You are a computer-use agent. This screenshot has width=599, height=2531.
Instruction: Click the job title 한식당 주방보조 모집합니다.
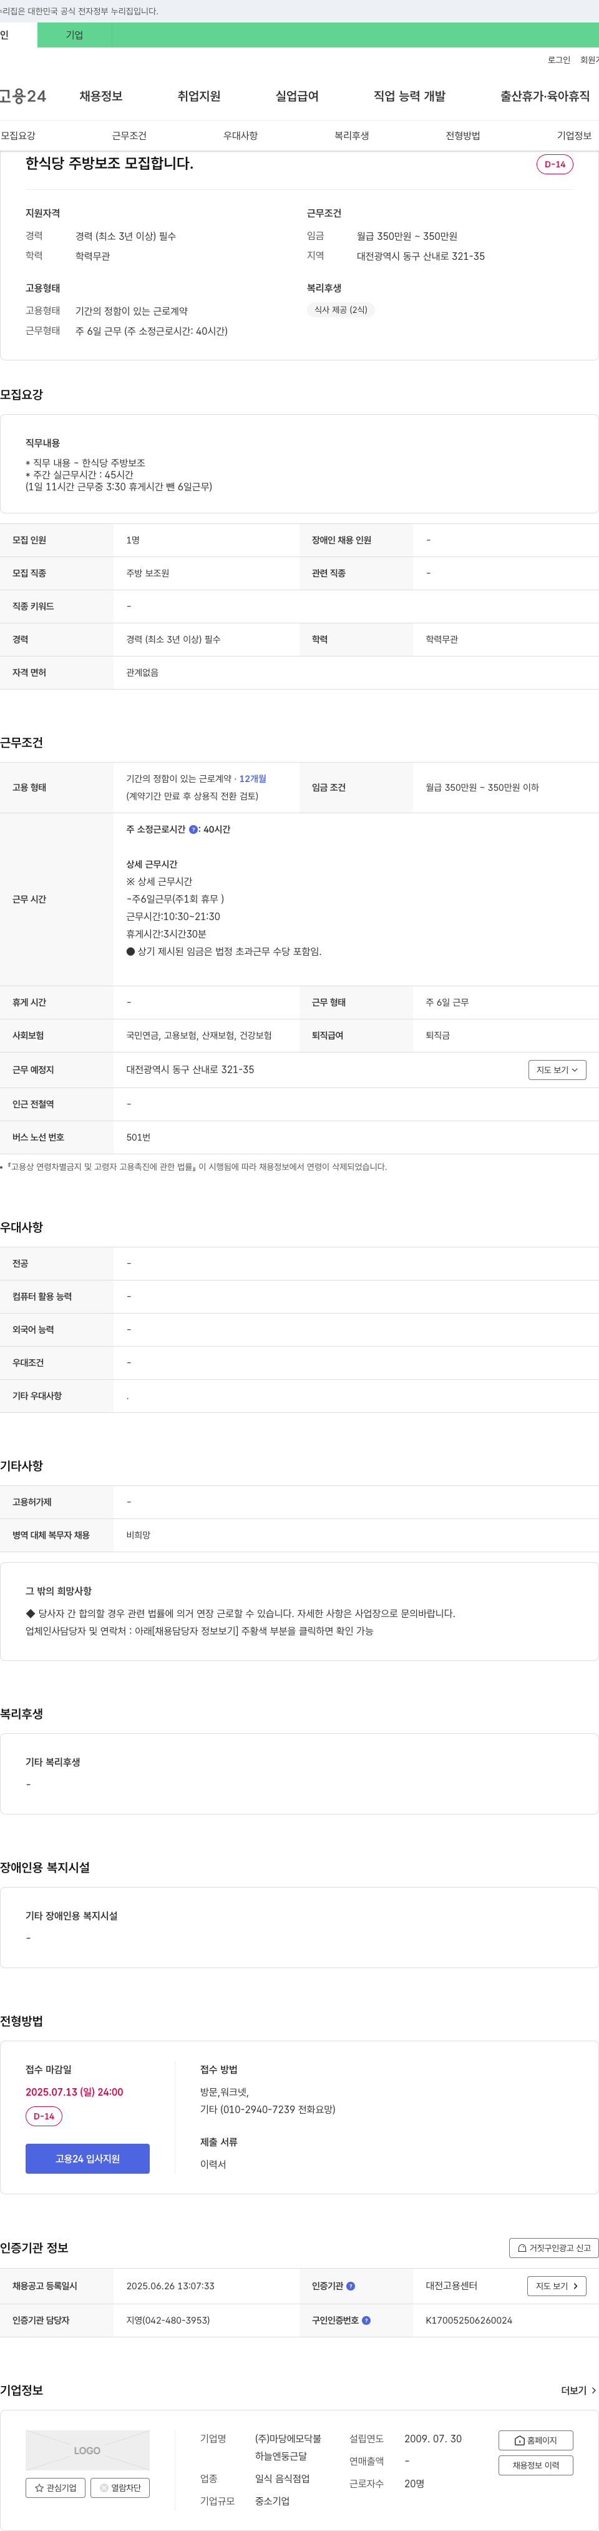point(109,163)
